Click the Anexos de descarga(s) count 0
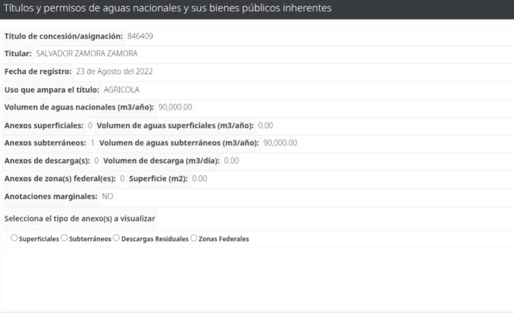Image resolution: width=514 pixels, height=316 pixels. [x=96, y=161]
